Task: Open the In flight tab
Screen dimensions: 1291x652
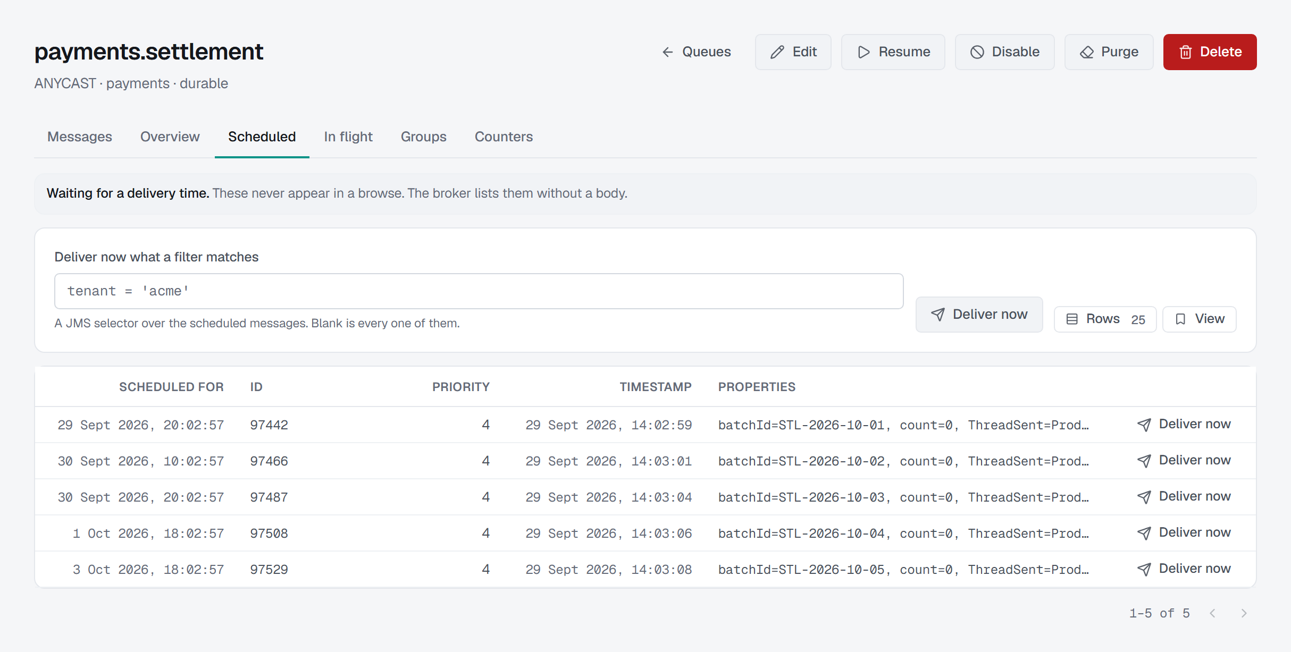Action: click(x=348, y=137)
